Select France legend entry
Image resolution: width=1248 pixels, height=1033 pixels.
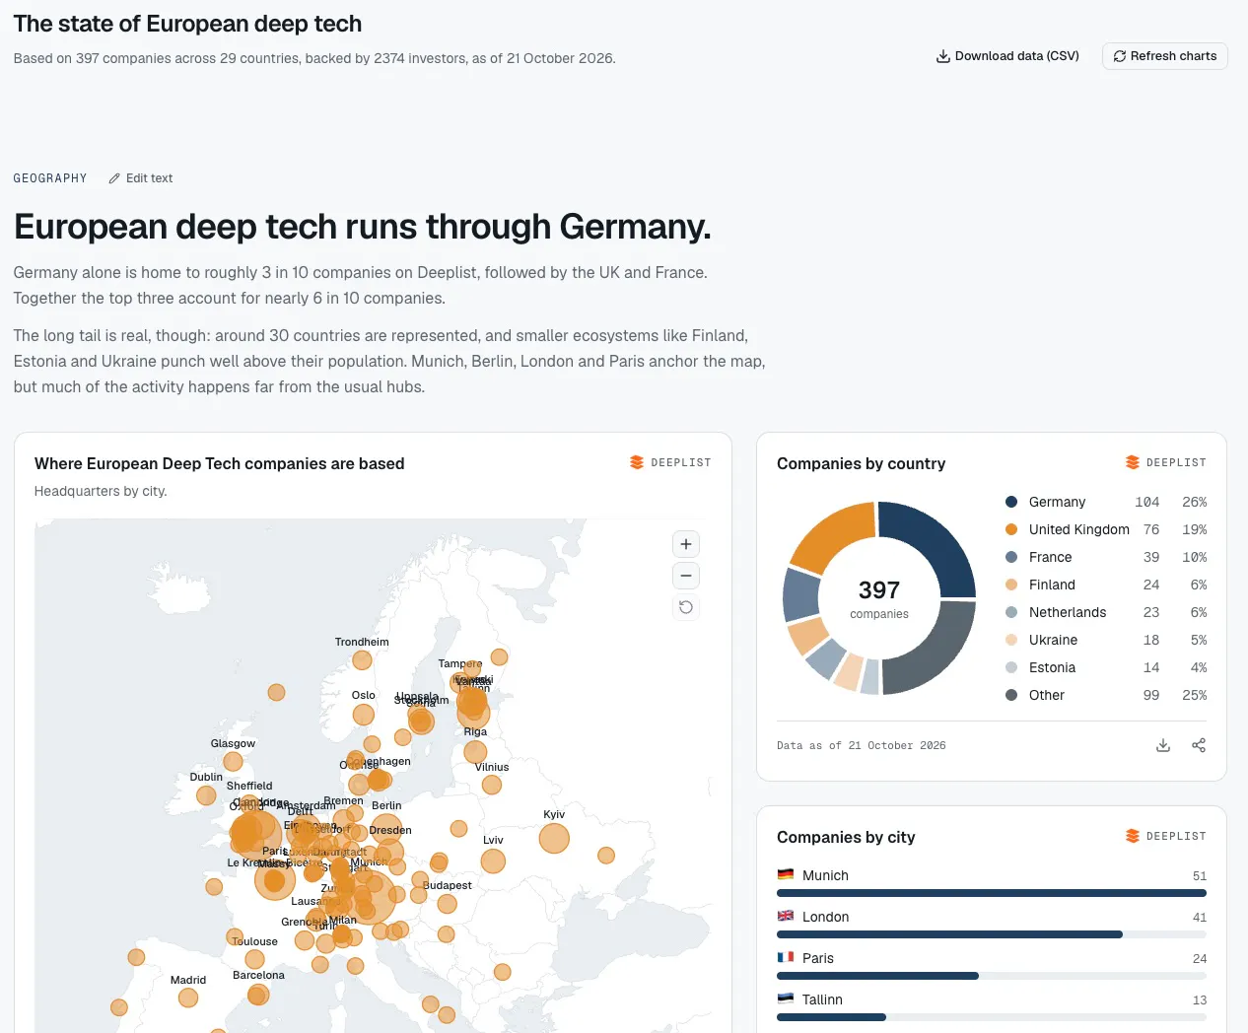point(1106,557)
